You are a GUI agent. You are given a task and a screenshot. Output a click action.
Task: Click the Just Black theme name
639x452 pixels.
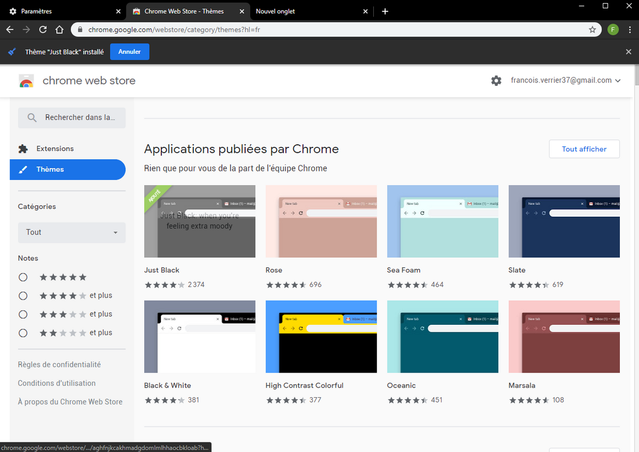[x=162, y=270]
